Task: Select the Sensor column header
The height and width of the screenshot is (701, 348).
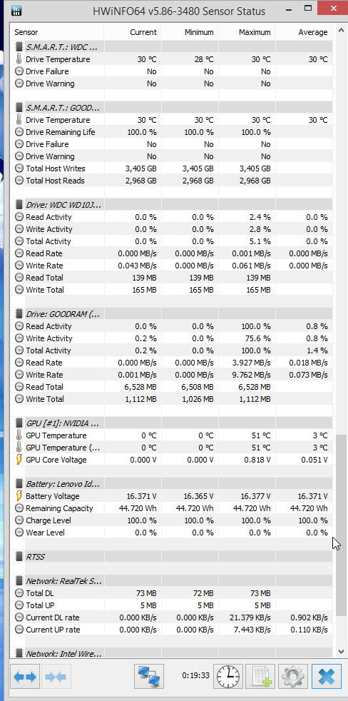Action: pyautogui.click(x=57, y=32)
